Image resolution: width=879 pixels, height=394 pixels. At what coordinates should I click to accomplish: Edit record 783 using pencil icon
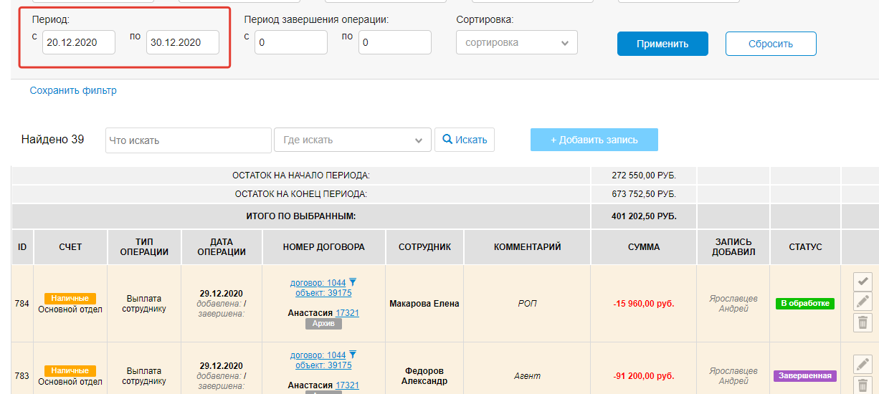coord(863,363)
